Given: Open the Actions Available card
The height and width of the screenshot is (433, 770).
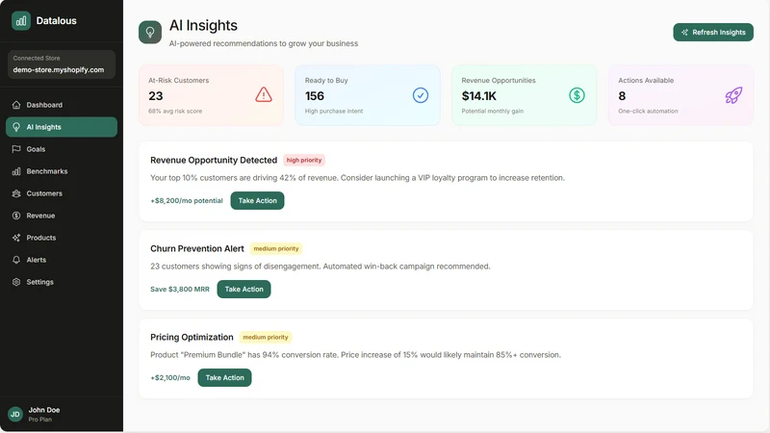Looking at the screenshot, I should pyautogui.click(x=680, y=95).
